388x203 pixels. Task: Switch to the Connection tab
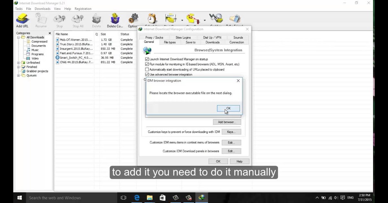237,42
